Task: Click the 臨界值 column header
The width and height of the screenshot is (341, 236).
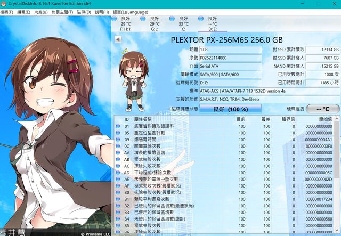Action: pos(288,119)
